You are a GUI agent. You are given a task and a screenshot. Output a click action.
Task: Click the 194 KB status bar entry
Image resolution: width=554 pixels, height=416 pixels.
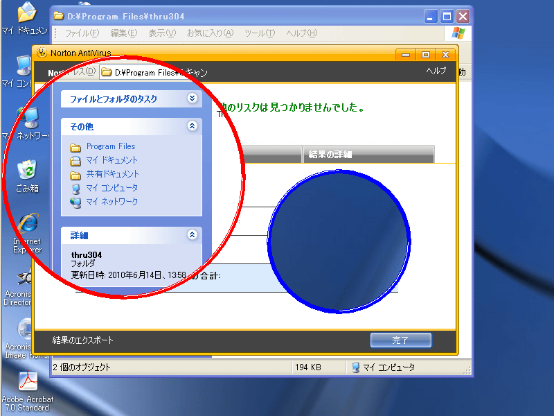coord(308,367)
